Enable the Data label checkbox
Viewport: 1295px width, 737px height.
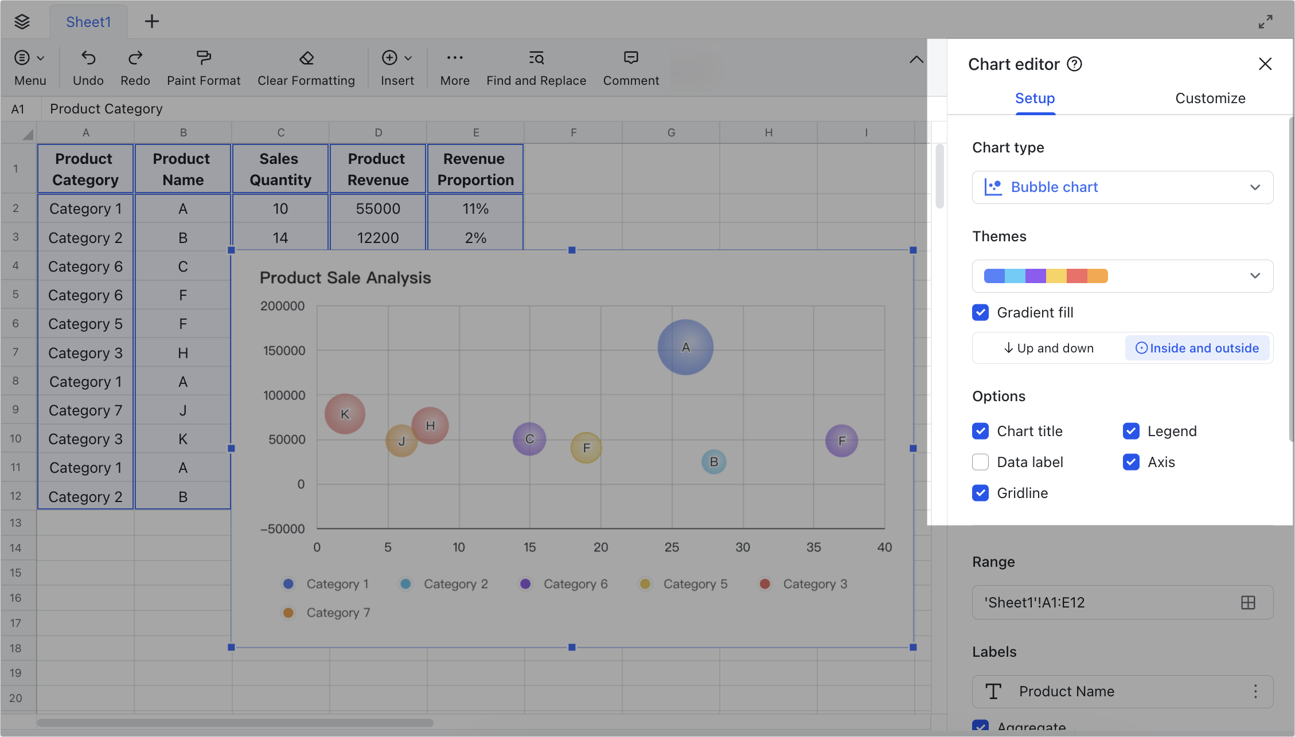tap(981, 462)
